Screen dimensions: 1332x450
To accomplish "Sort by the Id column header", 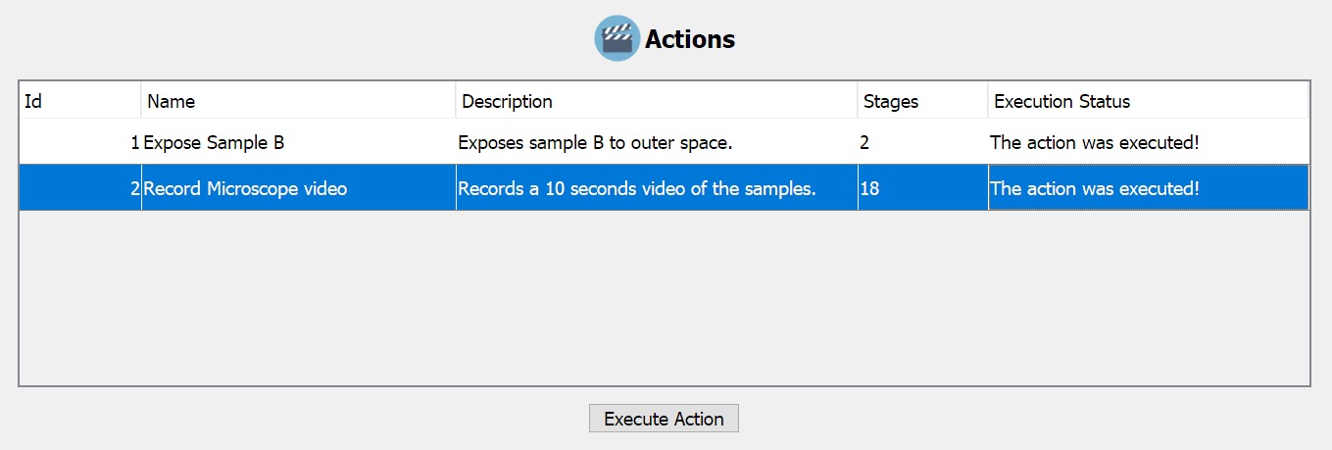I will 78,101.
